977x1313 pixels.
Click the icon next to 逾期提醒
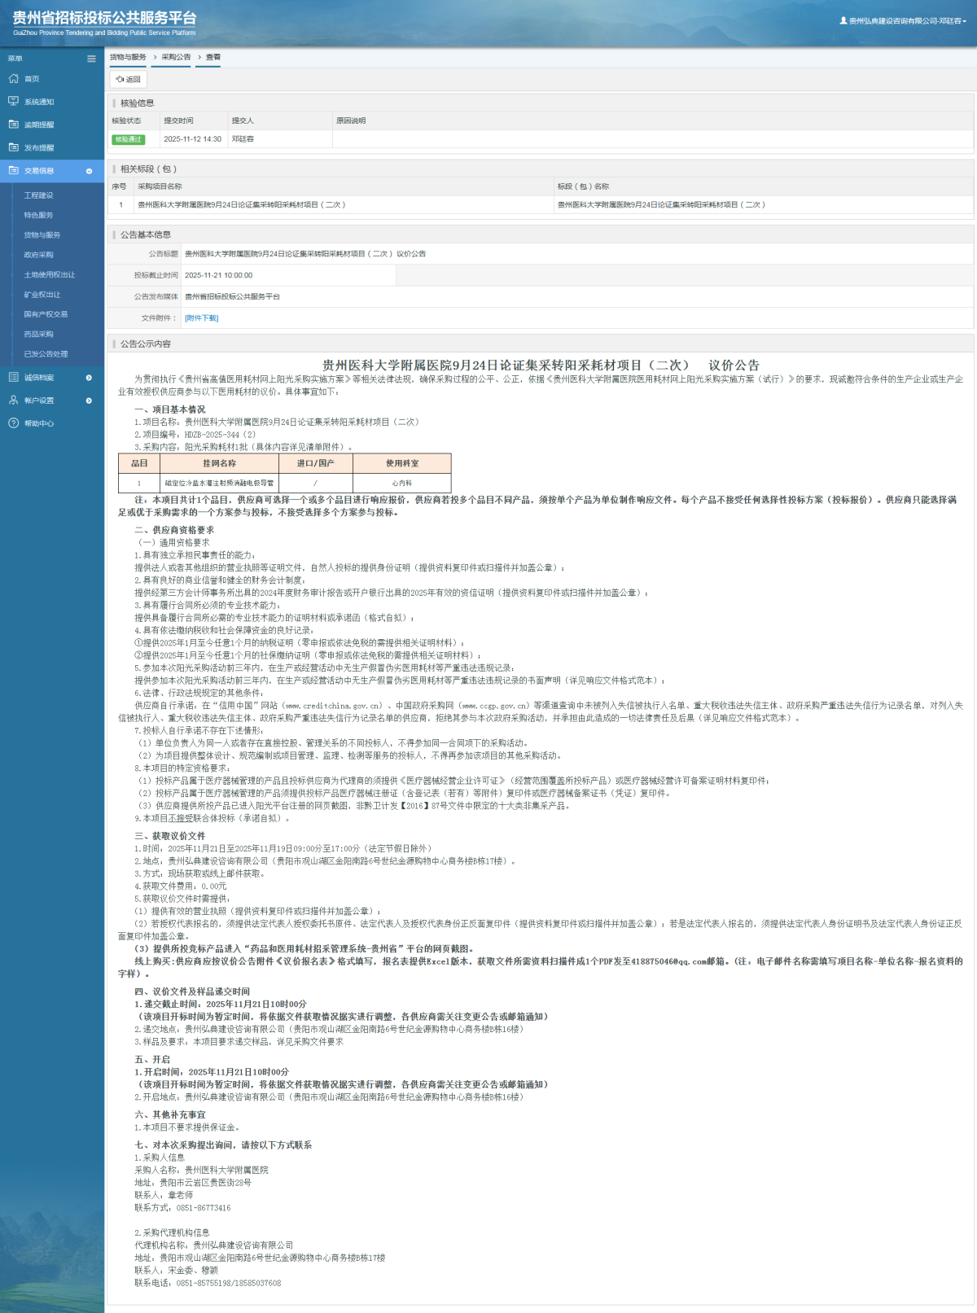click(x=13, y=125)
